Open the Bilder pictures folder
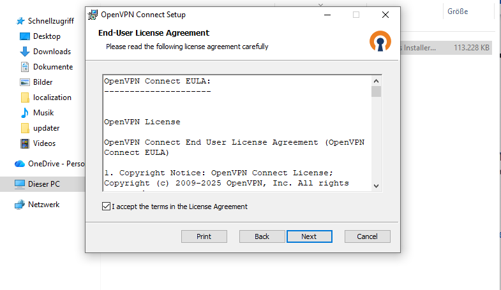The image size is (501, 290). coord(43,82)
